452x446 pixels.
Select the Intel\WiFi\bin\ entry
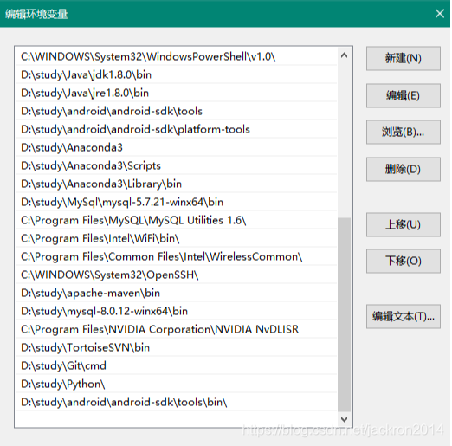coord(176,238)
